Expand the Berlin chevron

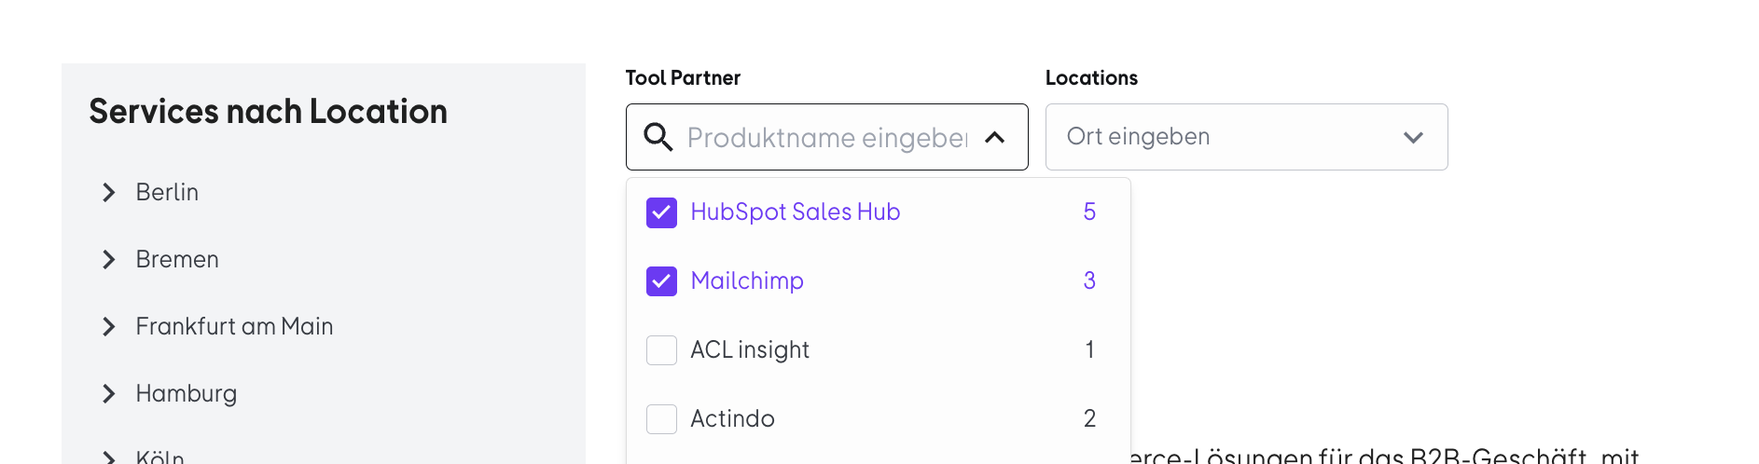109,192
